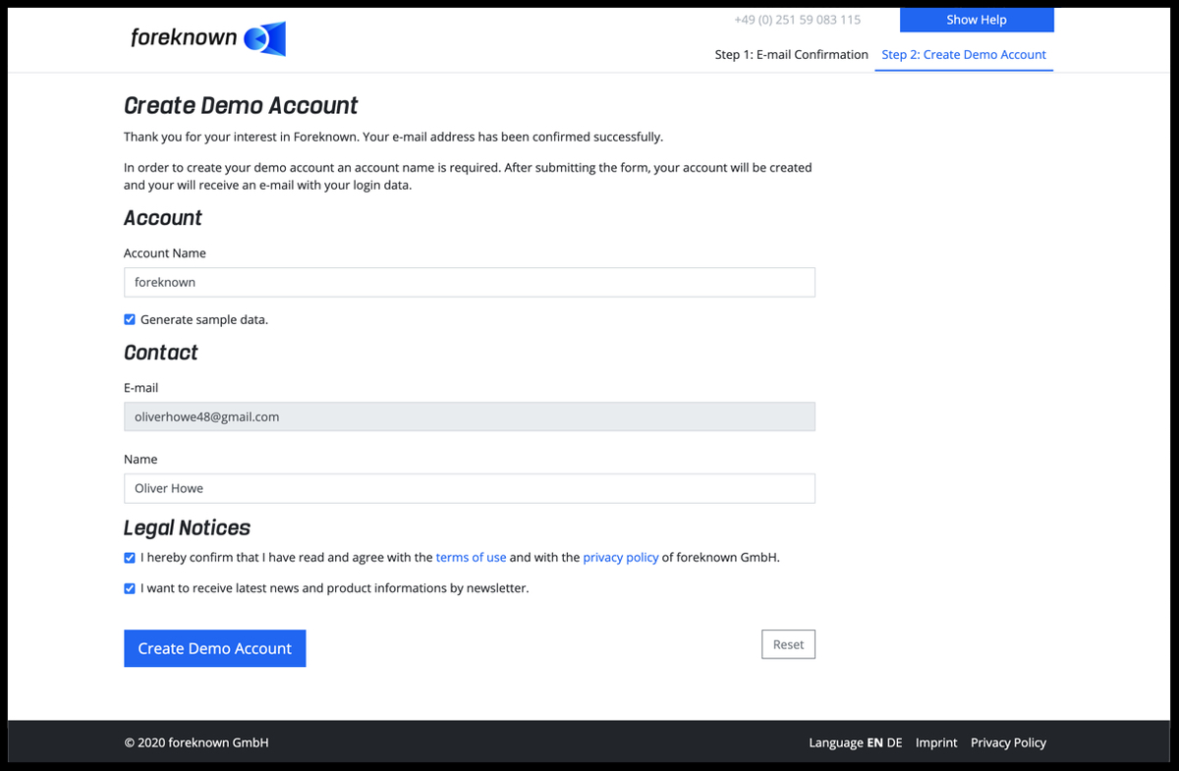Click the foreknown logo icon
This screenshot has width=1179, height=771.
[x=264, y=38]
